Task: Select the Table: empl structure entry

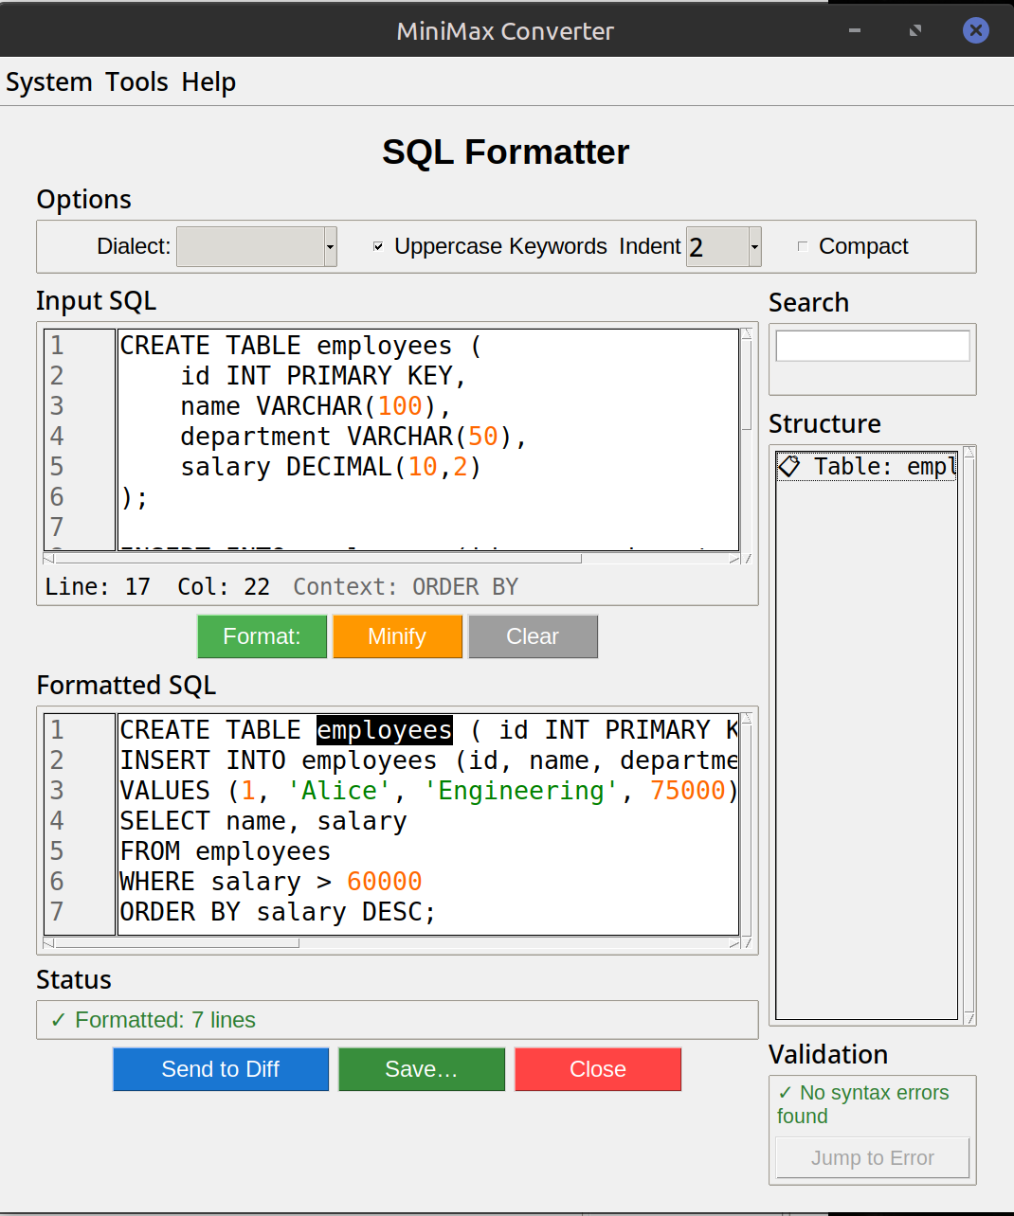Action: tap(866, 466)
